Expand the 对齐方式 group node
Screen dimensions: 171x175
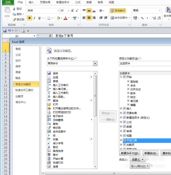[x=128, y=89]
